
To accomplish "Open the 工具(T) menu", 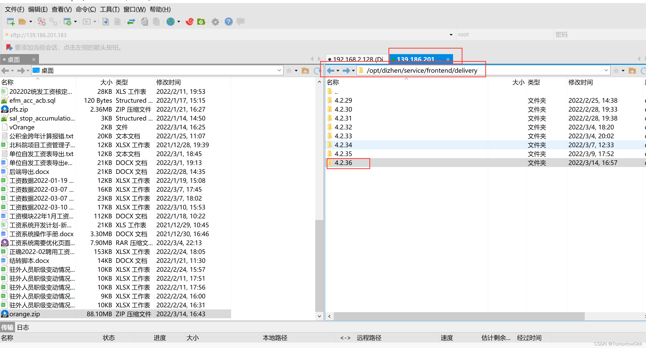I will click(110, 9).
